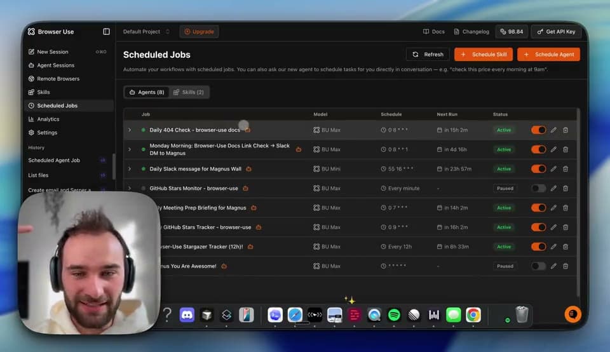
Task: Edit the Monday Morning Docs Link Check job
Action: pyautogui.click(x=553, y=149)
